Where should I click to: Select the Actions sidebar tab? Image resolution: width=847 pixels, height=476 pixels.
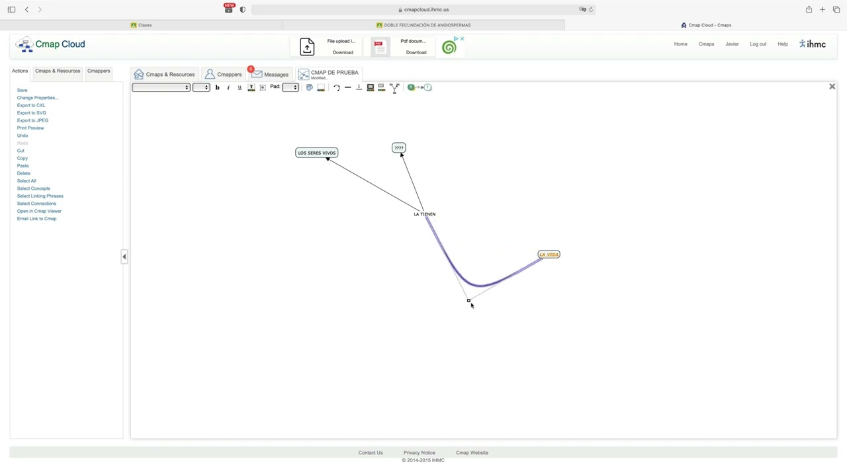click(x=20, y=71)
